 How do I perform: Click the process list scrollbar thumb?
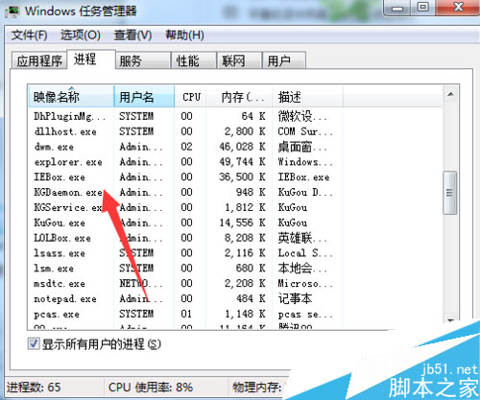(450, 193)
